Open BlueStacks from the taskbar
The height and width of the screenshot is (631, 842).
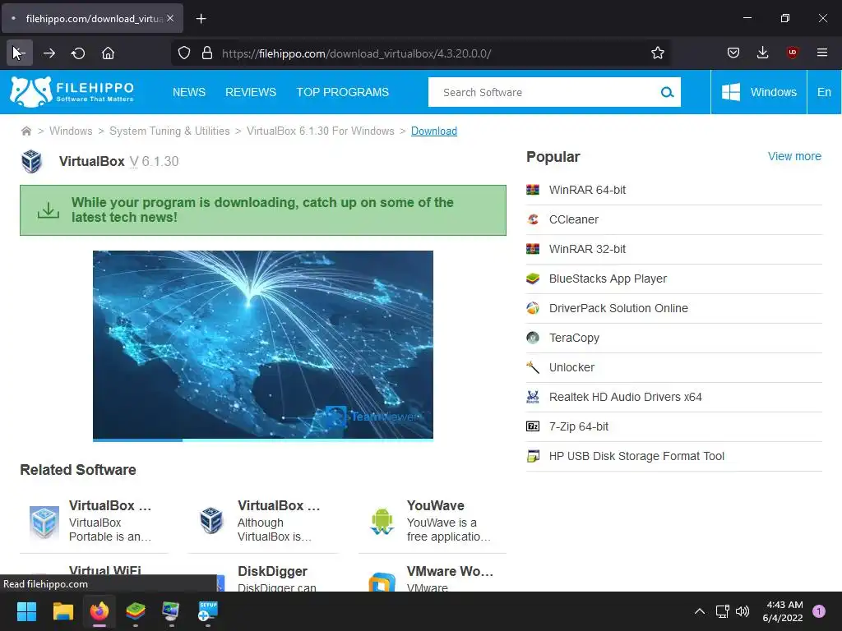(136, 611)
